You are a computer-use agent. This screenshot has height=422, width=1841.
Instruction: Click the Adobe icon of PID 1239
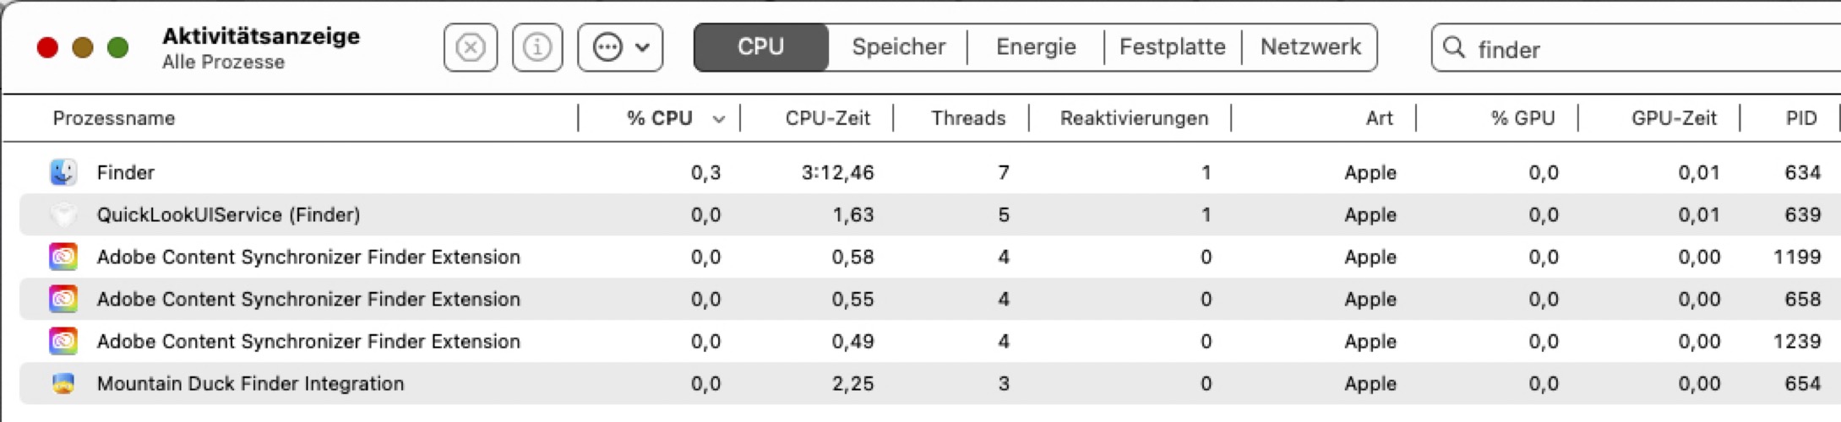click(63, 341)
